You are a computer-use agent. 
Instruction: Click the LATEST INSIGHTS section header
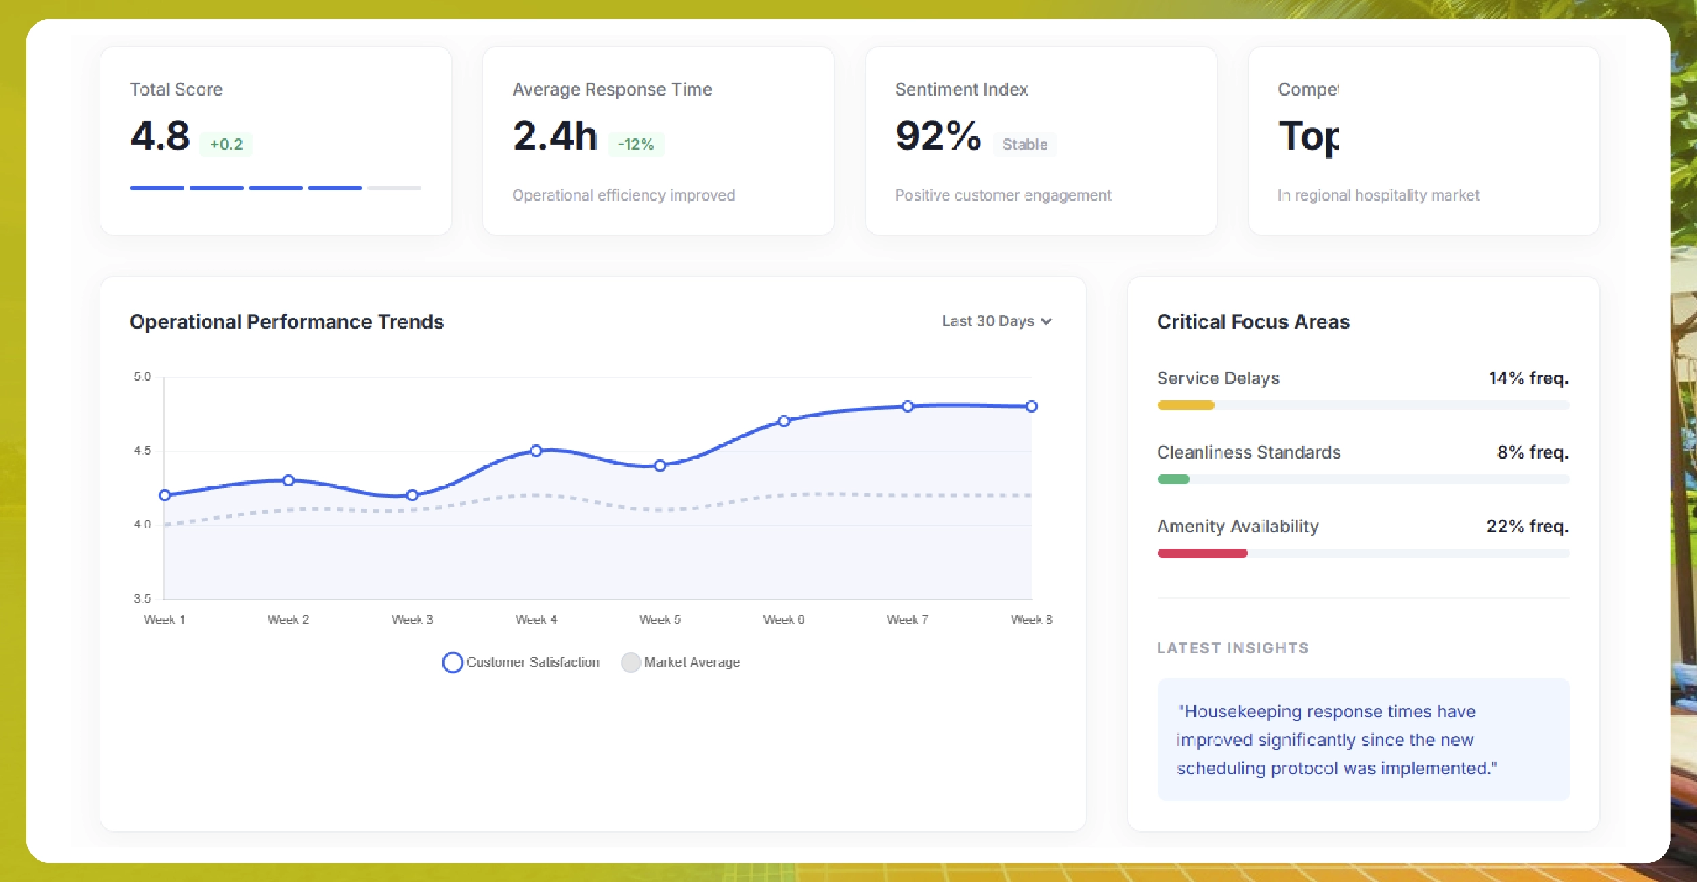click(x=1233, y=648)
